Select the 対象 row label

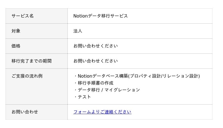click(x=16, y=31)
